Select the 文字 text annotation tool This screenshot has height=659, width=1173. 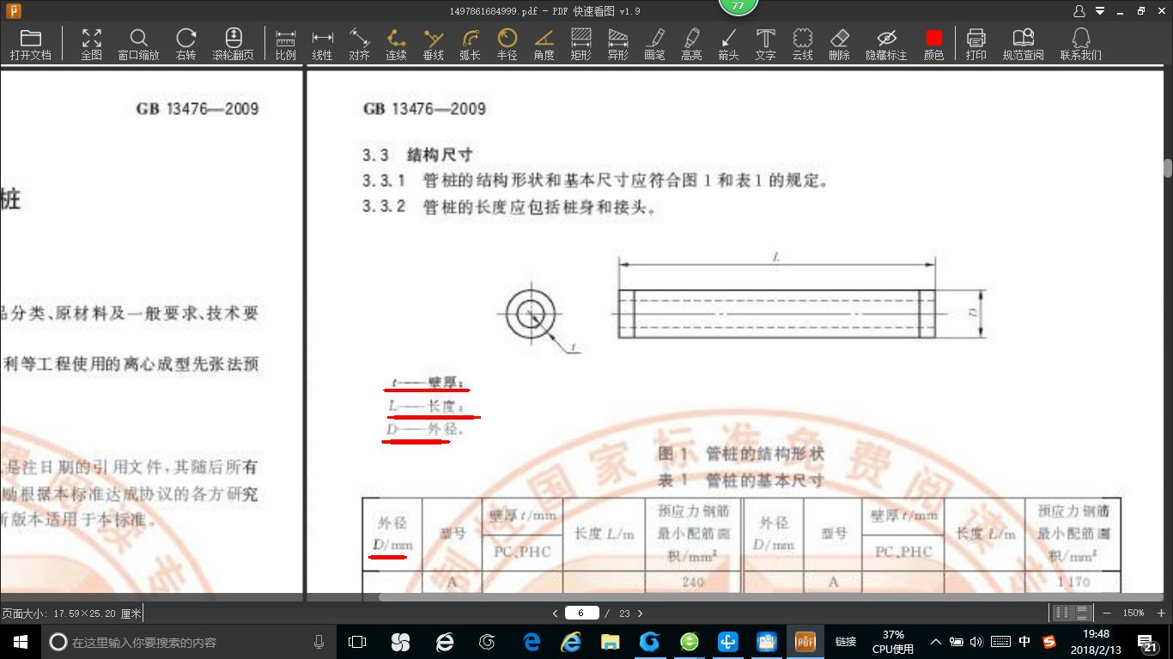(x=766, y=45)
